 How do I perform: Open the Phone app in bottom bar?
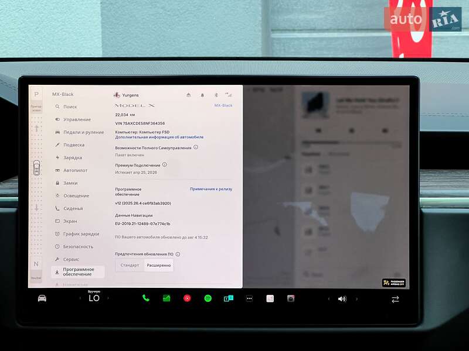(145, 298)
